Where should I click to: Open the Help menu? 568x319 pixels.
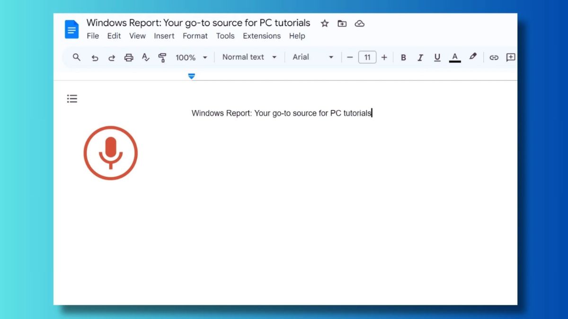pos(297,36)
